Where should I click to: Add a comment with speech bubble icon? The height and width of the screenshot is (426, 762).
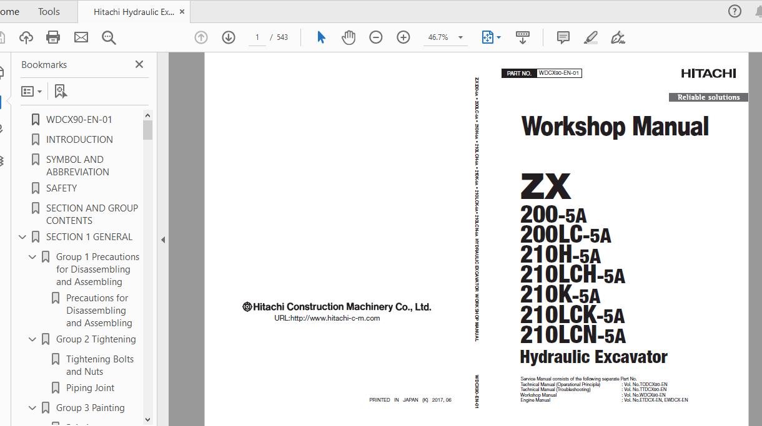click(x=563, y=37)
